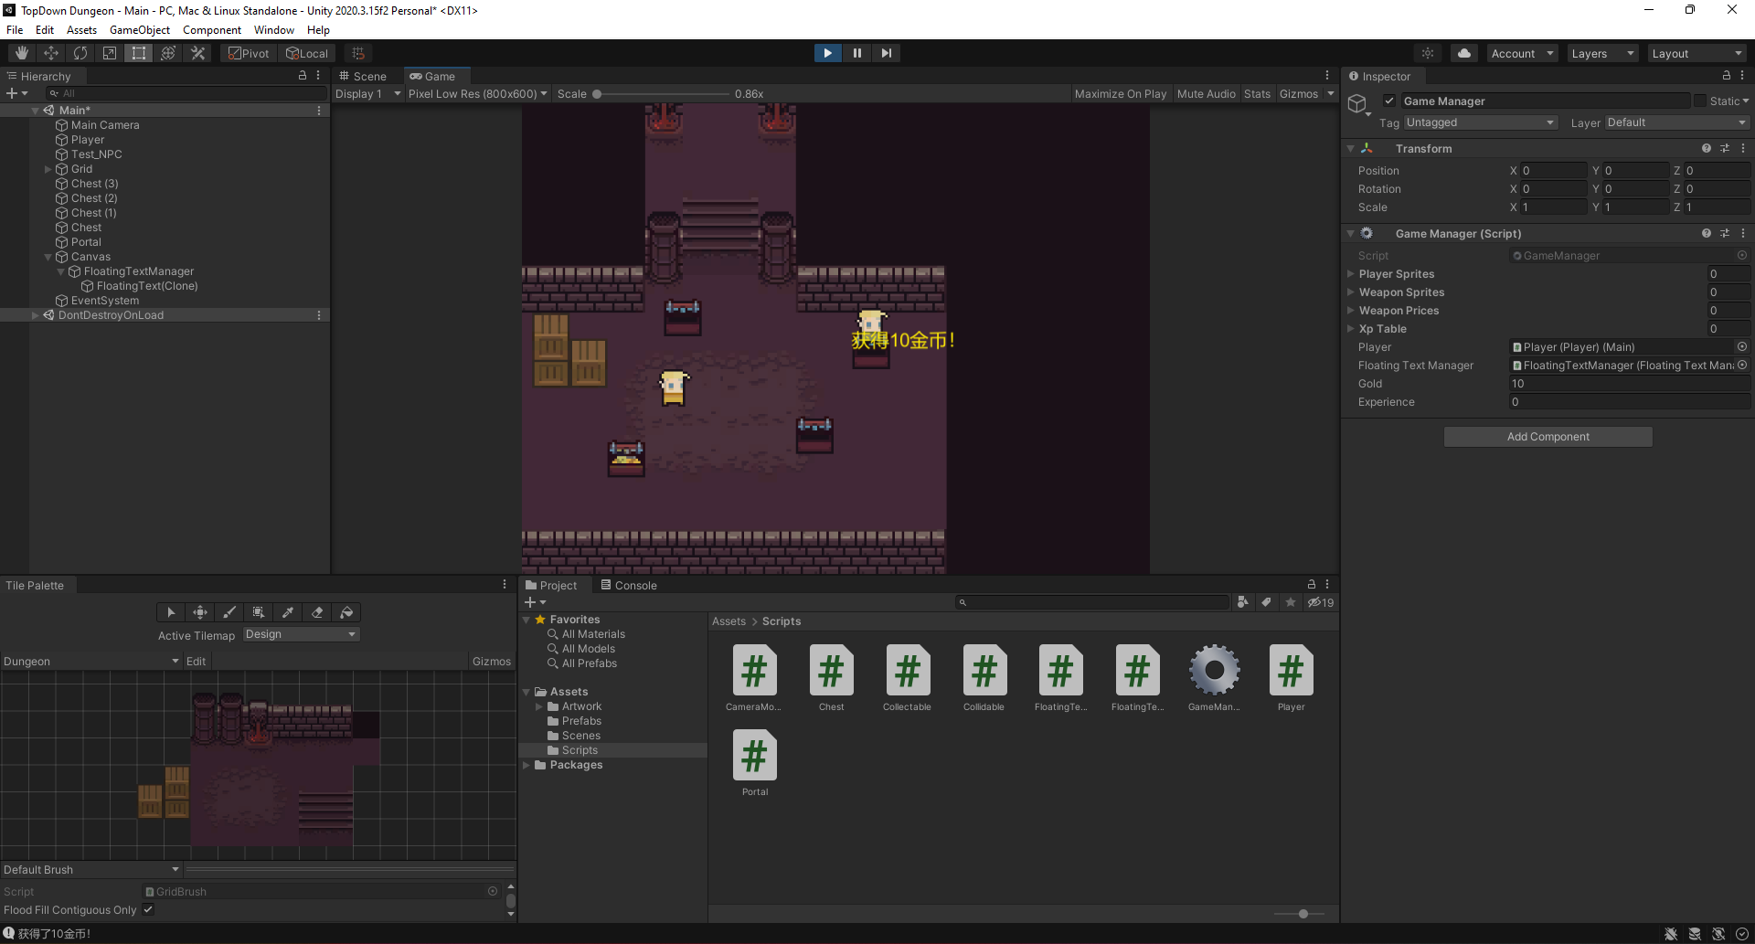The width and height of the screenshot is (1755, 944).
Task: Click the Pause button
Action: pyautogui.click(x=856, y=53)
